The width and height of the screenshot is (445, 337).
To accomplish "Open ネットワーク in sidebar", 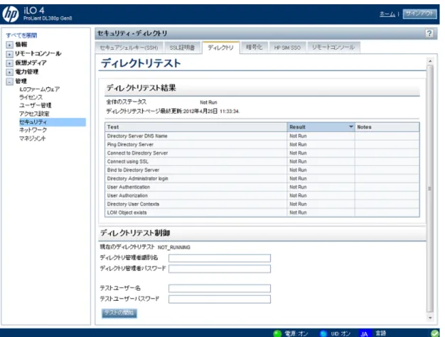I will 33,130.
